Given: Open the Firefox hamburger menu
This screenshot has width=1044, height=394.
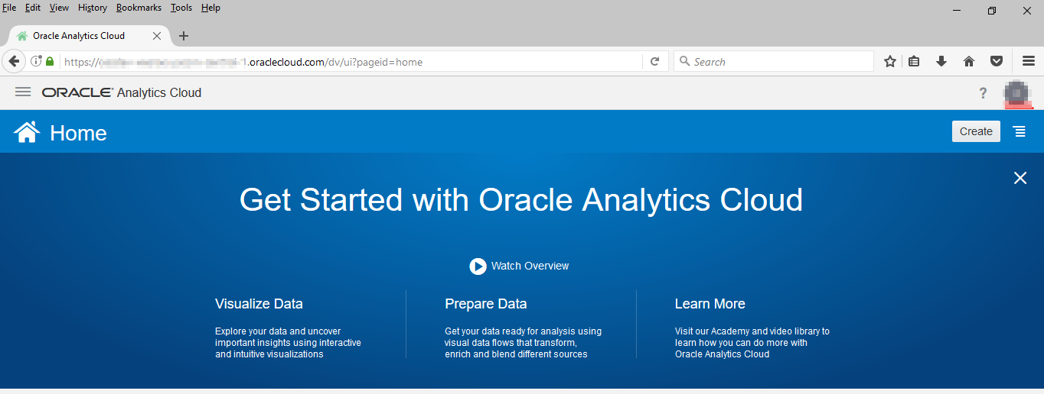Looking at the screenshot, I should pyautogui.click(x=1028, y=62).
